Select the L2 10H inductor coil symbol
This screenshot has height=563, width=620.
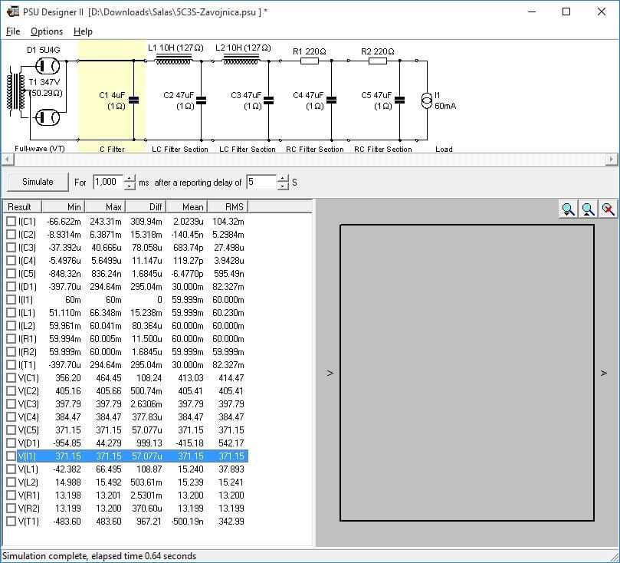pos(241,60)
